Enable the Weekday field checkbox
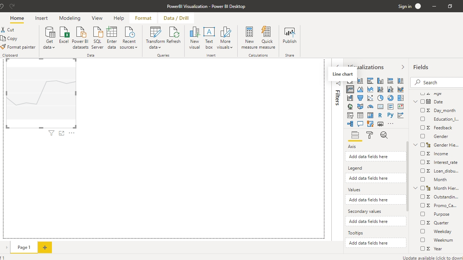Viewport: 463px width, 260px height. click(x=423, y=231)
